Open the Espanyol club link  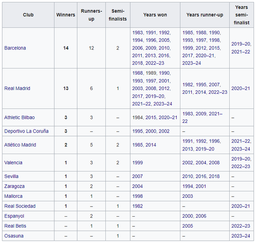pos(14,216)
